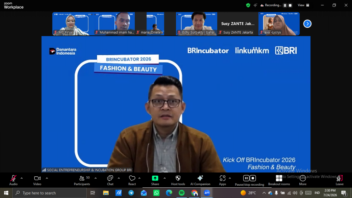Screen dimensions: 352x198
Task: Focus the taskbar search box
Action: pyautogui.click(x=49, y=193)
